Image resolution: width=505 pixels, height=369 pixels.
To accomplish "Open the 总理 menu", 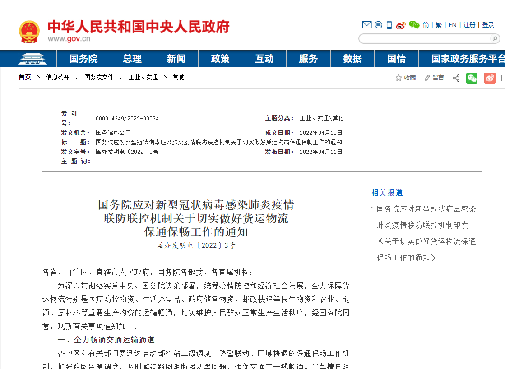I will [132, 59].
